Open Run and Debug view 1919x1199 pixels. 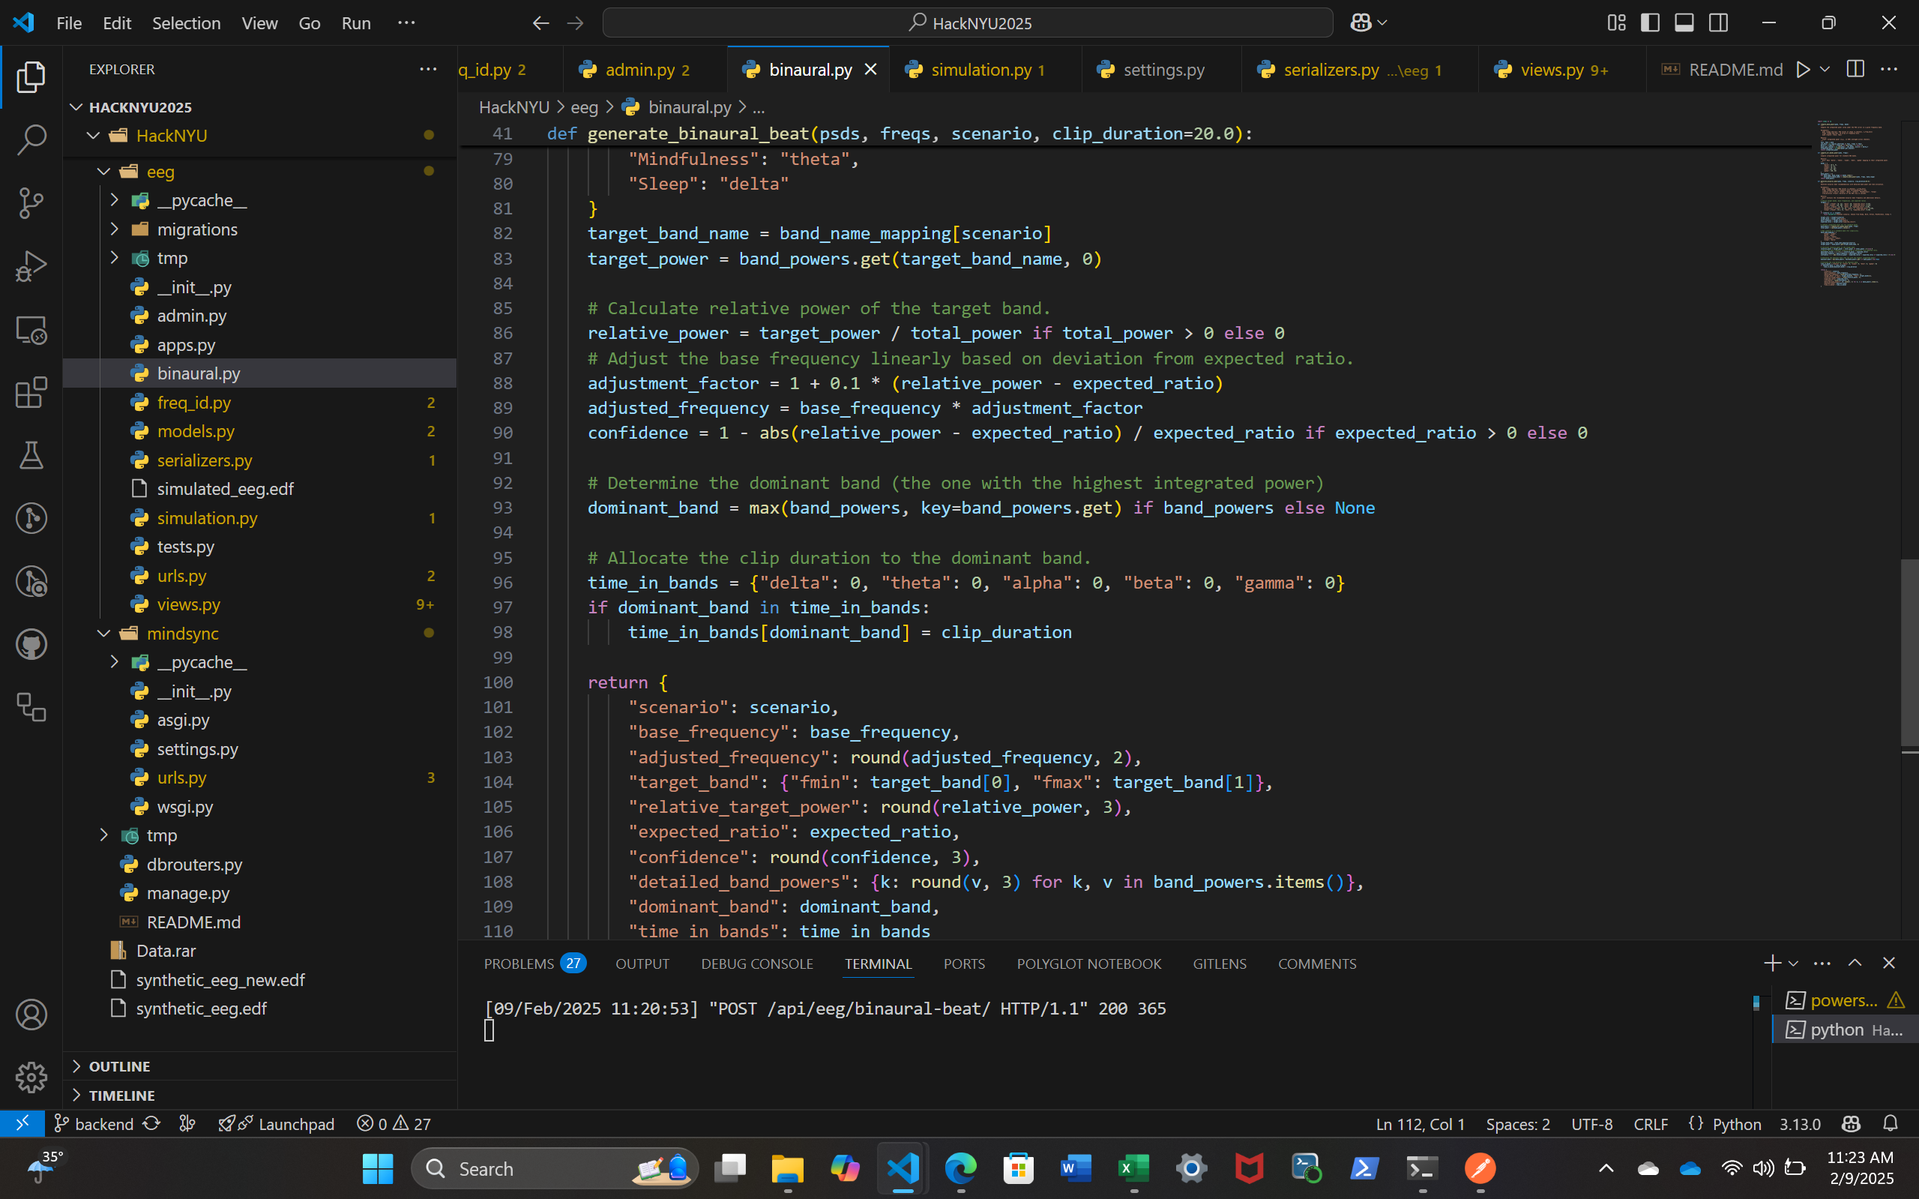31,266
